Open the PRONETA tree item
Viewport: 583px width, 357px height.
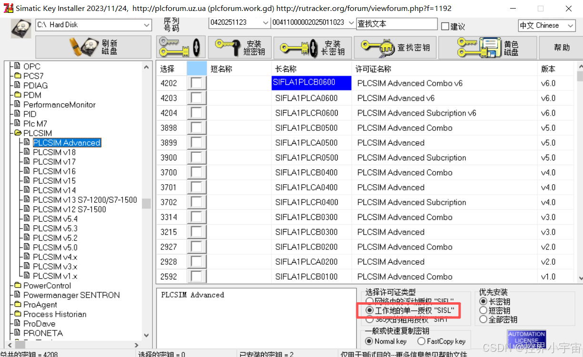click(x=43, y=333)
